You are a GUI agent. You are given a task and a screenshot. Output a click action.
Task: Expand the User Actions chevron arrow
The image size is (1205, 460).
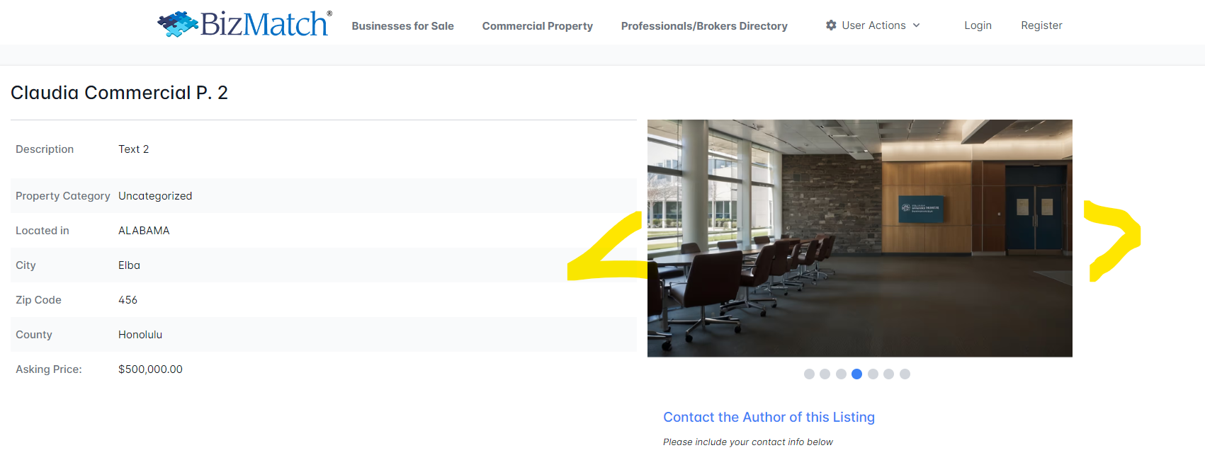point(916,25)
